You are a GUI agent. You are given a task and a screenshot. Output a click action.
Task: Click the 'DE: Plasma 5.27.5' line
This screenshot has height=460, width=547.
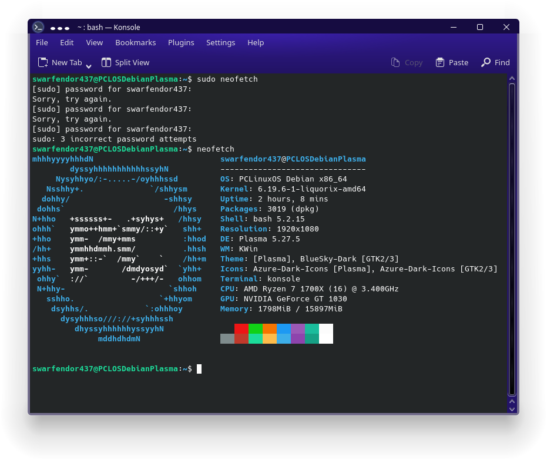click(x=260, y=239)
